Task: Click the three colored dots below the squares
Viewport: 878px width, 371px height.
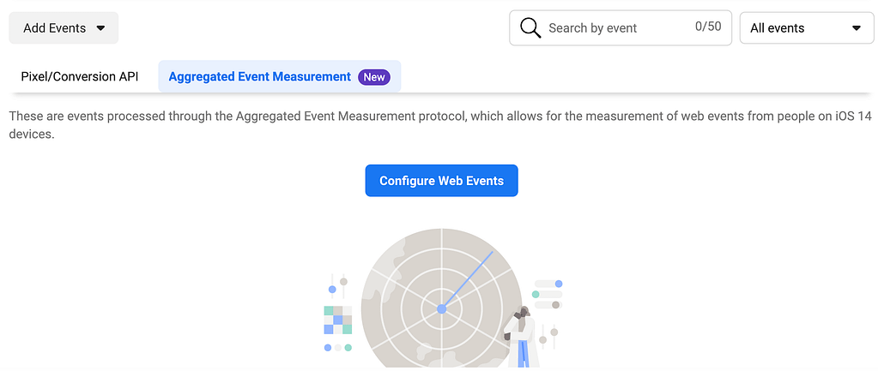Action: click(337, 348)
